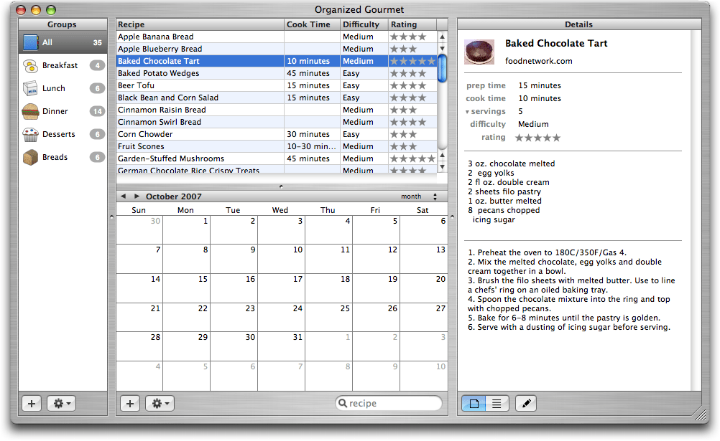Open the Breads group loaf icon
720x441 pixels.
(31, 157)
